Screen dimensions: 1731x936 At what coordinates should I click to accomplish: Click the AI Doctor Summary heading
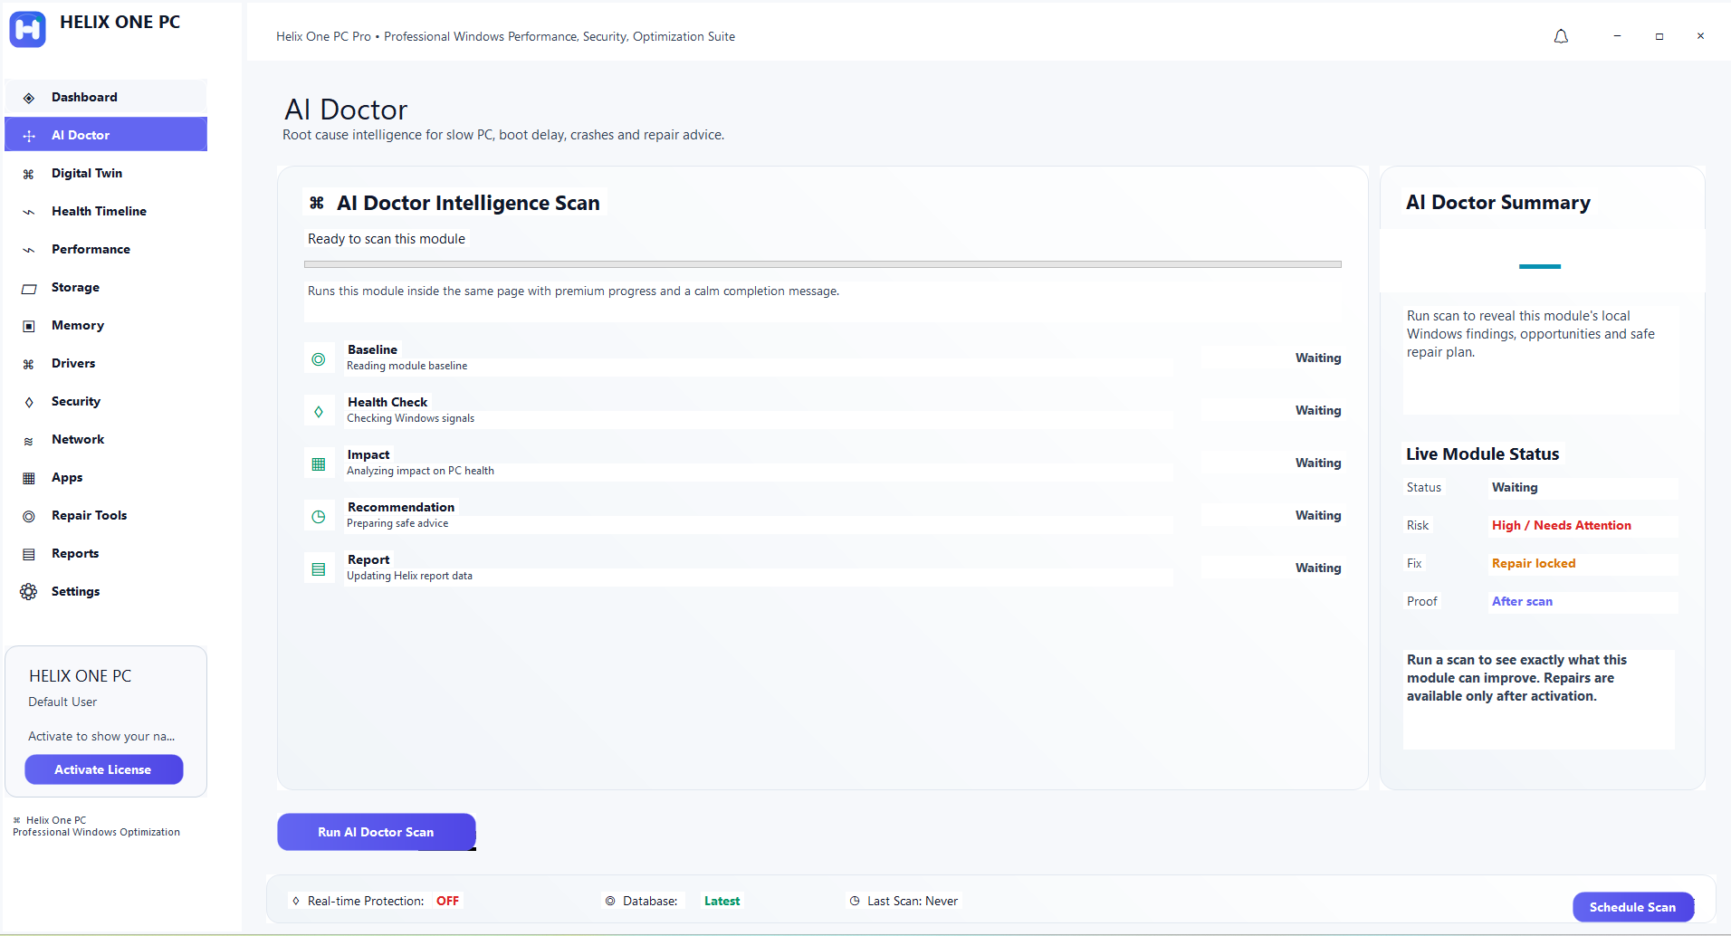tap(1497, 203)
